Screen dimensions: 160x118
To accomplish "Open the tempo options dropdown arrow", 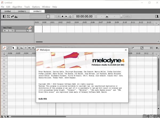I will tap(121, 17).
